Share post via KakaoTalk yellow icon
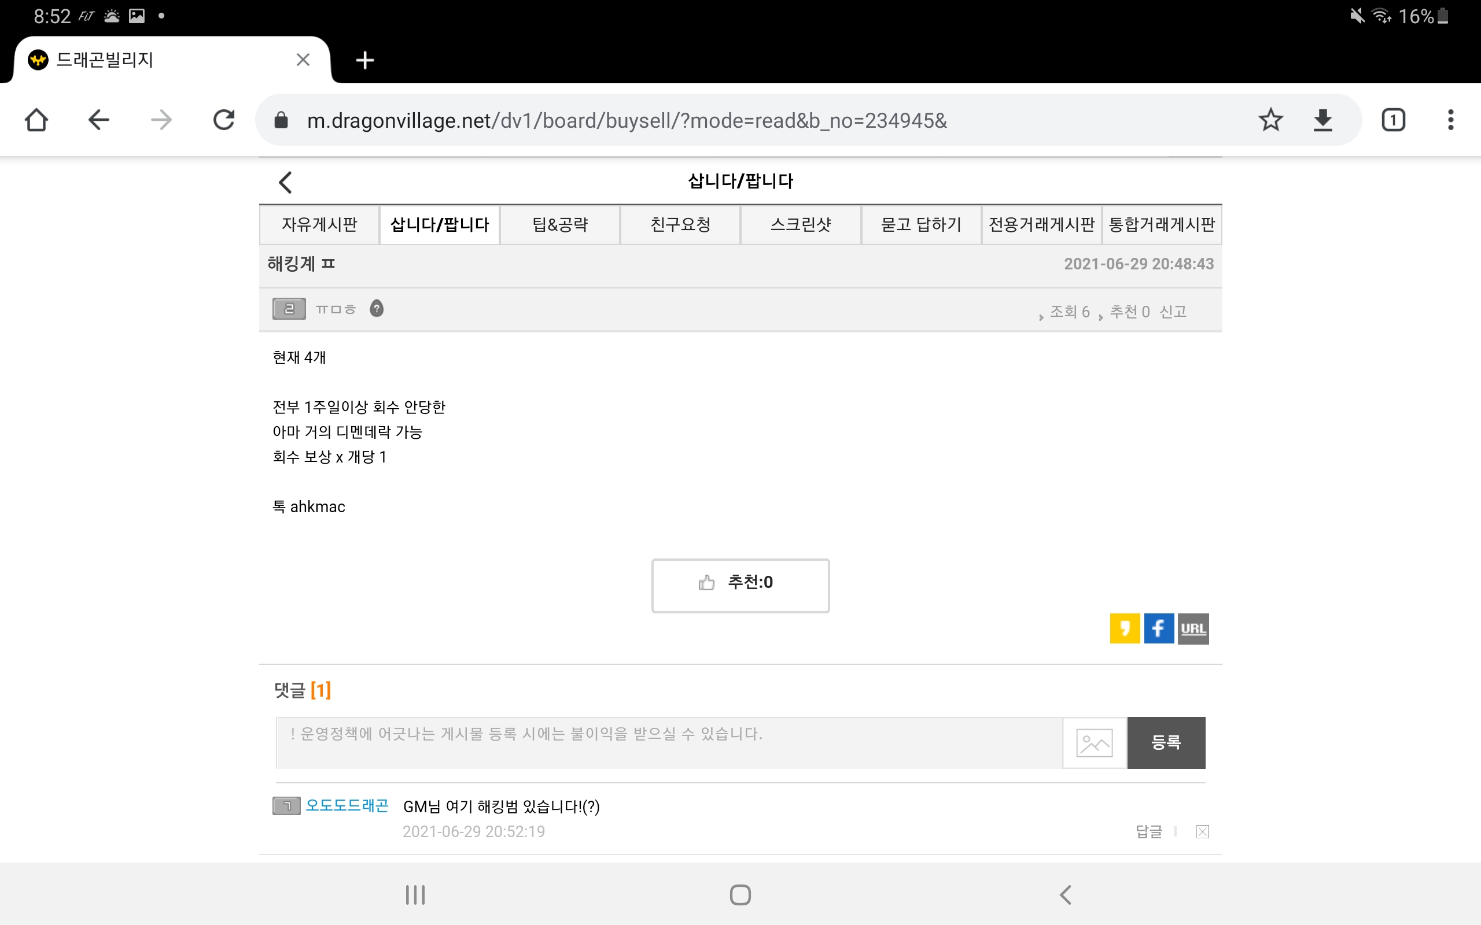 pyautogui.click(x=1124, y=628)
